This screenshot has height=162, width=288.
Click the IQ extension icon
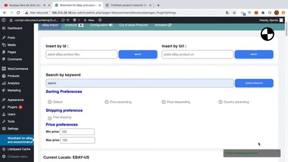[x=249, y=13]
